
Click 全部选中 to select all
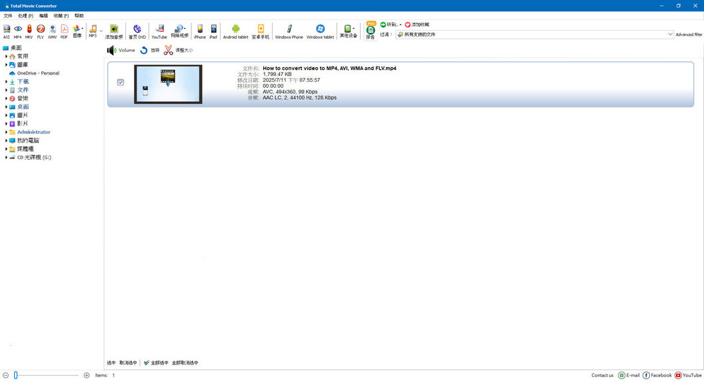[x=156, y=362]
